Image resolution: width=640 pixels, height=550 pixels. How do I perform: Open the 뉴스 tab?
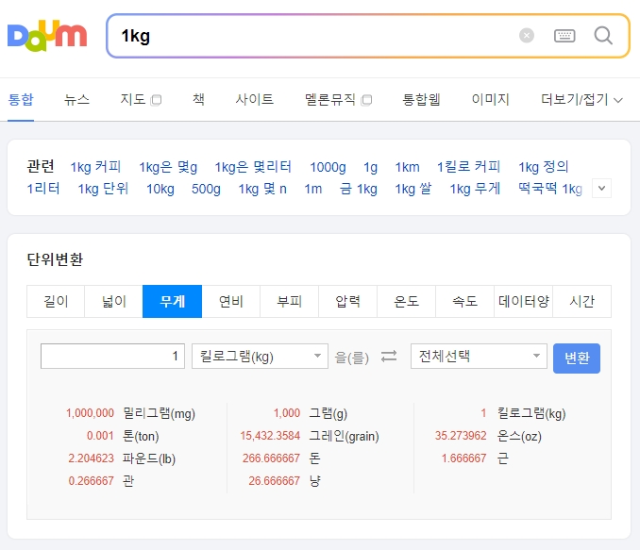tap(76, 100)
